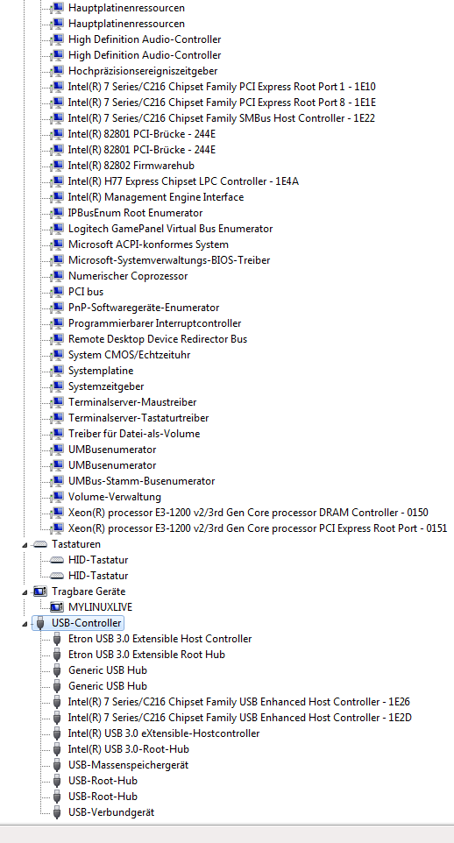Select Hochpräzisionsereigniszeitgeber entry
Screen dimensions: 454x843
point(143,71)
